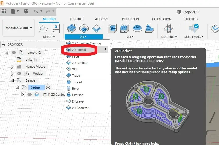Choose Slot from the 2D menu
The image size is (219, 145).
point(87,69)
